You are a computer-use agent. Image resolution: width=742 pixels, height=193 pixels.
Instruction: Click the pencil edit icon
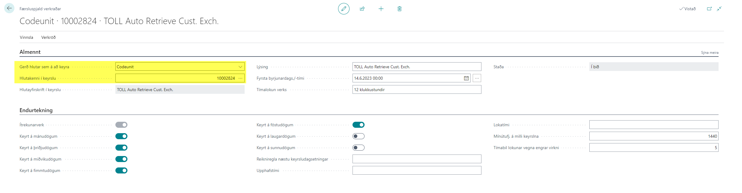pos(344,9)
